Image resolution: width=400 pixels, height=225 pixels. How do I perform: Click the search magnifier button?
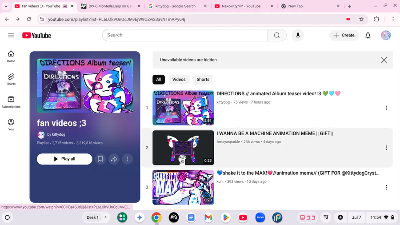point(277,35)
